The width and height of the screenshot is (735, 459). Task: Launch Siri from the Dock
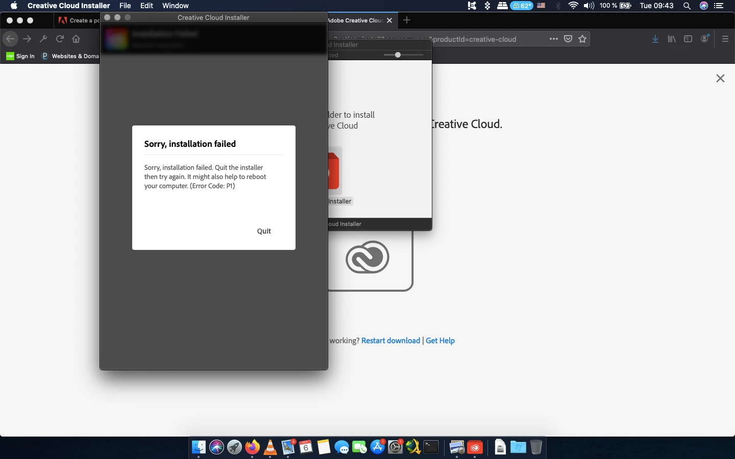pos(216,447)
